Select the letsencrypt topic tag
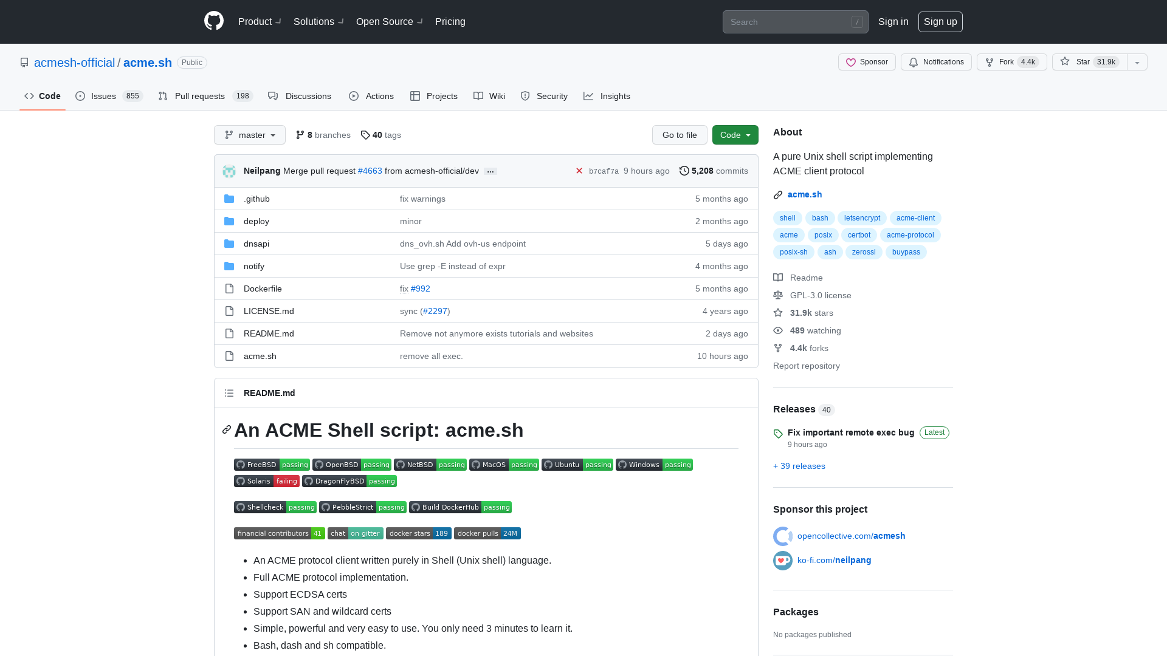1167x656 pixels. pos(862,218)
